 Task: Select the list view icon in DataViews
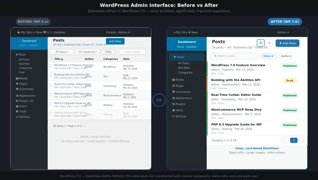click(x=260, y=43)
